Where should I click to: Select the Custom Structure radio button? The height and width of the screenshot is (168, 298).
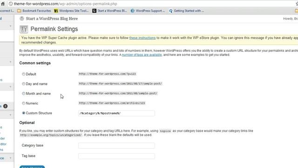point(24,113)
